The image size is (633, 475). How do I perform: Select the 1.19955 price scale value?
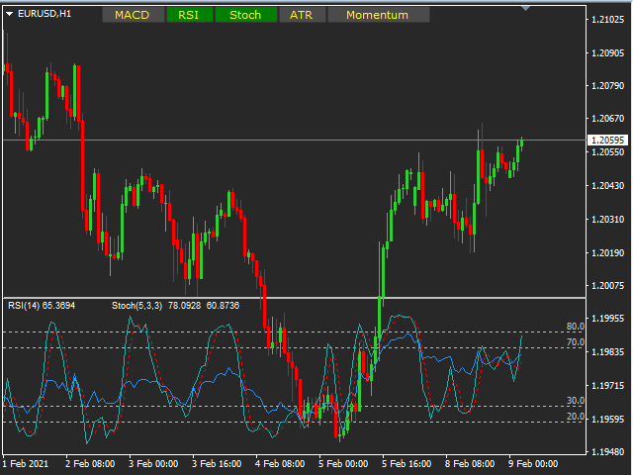coord(607,319)
